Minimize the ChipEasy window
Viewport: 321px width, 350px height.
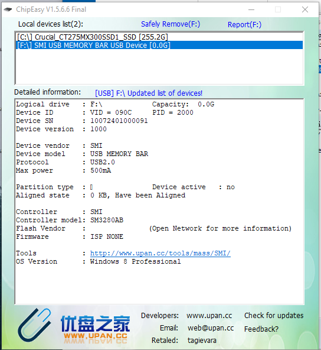point(251,9)
